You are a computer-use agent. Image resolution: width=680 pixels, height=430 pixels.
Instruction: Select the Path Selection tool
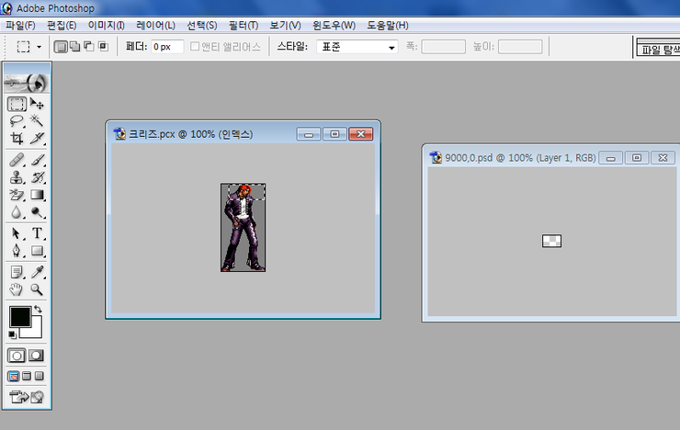tap(17, 233)
